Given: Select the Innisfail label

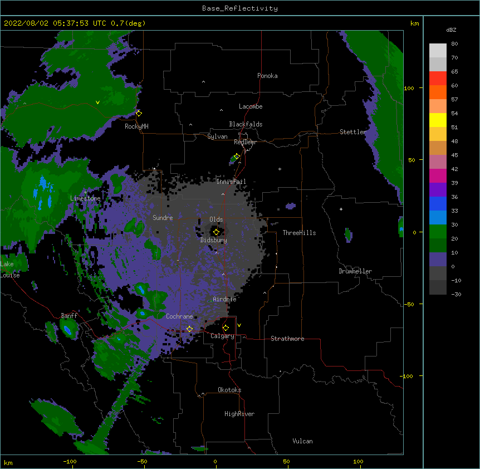Looking at the screenshot, I should pyautogui.click(x=231, y=182).
